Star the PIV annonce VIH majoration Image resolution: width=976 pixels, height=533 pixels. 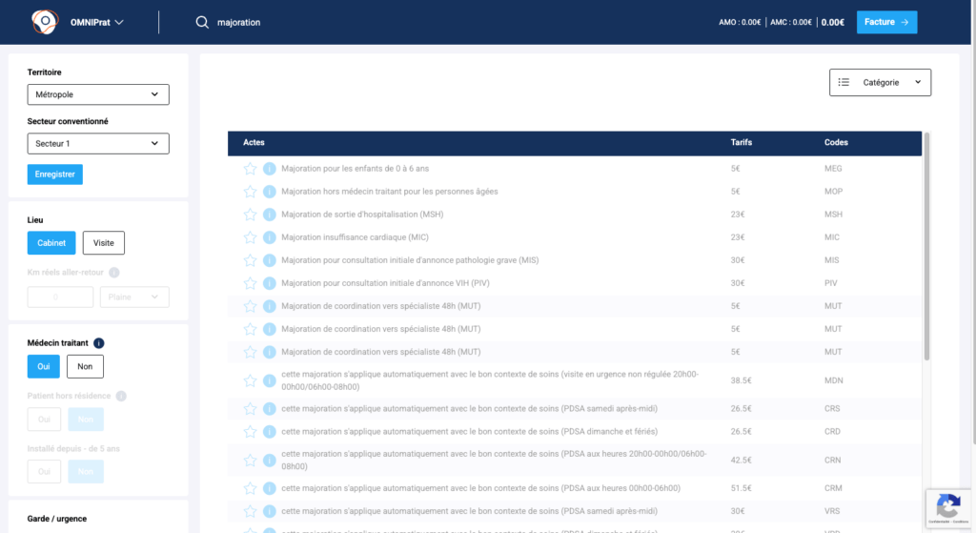(250, 283)
